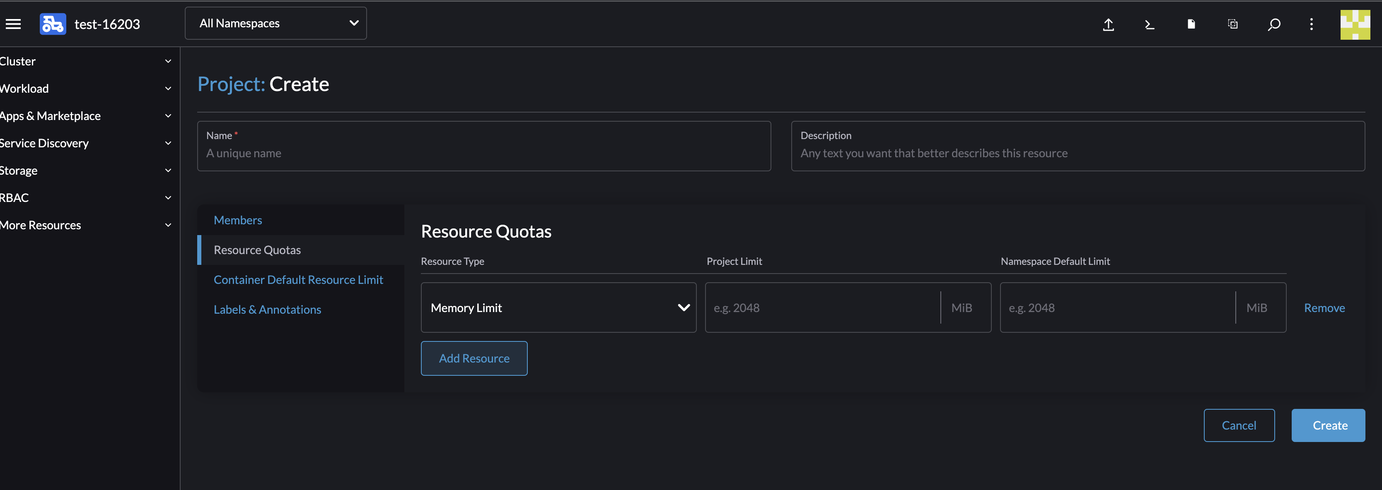Click the Add Resource button
The width and height of the screenshot is (1382, 490).
click(x=474, y=358)
